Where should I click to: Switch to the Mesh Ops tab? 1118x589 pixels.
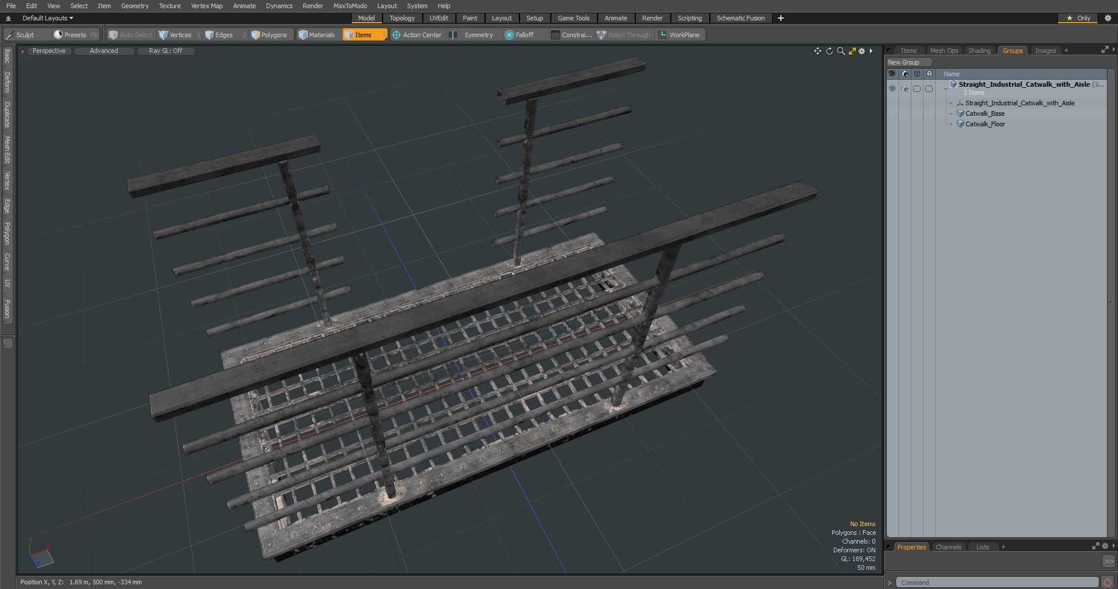[944, 51]
